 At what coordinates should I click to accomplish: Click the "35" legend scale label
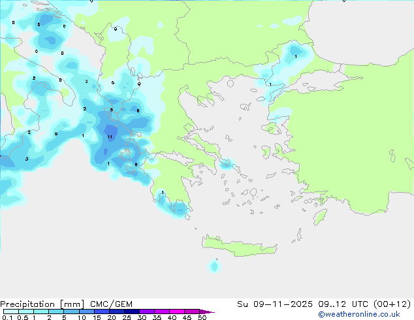point(157,317)
